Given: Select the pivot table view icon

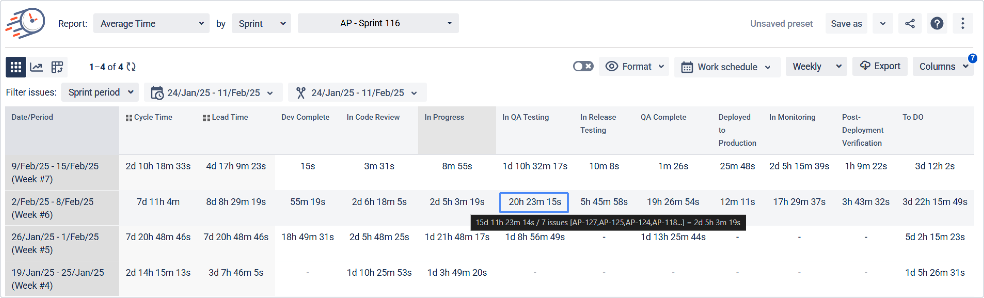Looking at the screenshot, I should (57, 67).
